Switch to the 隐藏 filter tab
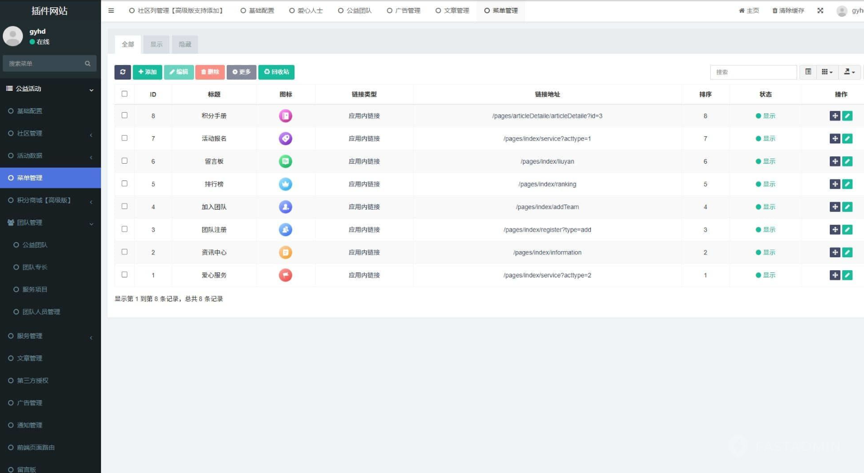 click(185, 44)
